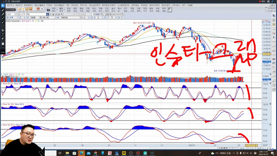This screenshot has height=156, width=277.
Task: Switch chart to weekly (주) period
Action: 50,14
